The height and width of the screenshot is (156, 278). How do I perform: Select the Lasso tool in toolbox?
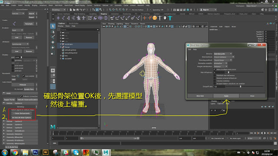[x=53, y=32]
